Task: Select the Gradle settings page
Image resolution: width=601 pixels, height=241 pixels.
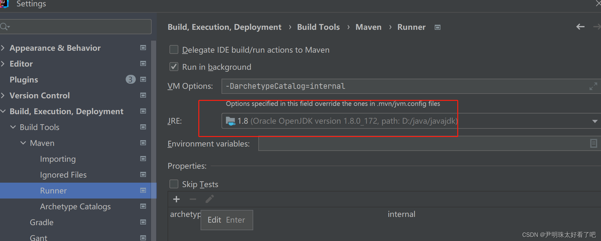Action: pos(41,222)
